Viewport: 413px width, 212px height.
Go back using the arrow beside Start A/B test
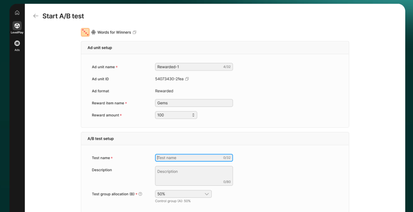(36, 16)
